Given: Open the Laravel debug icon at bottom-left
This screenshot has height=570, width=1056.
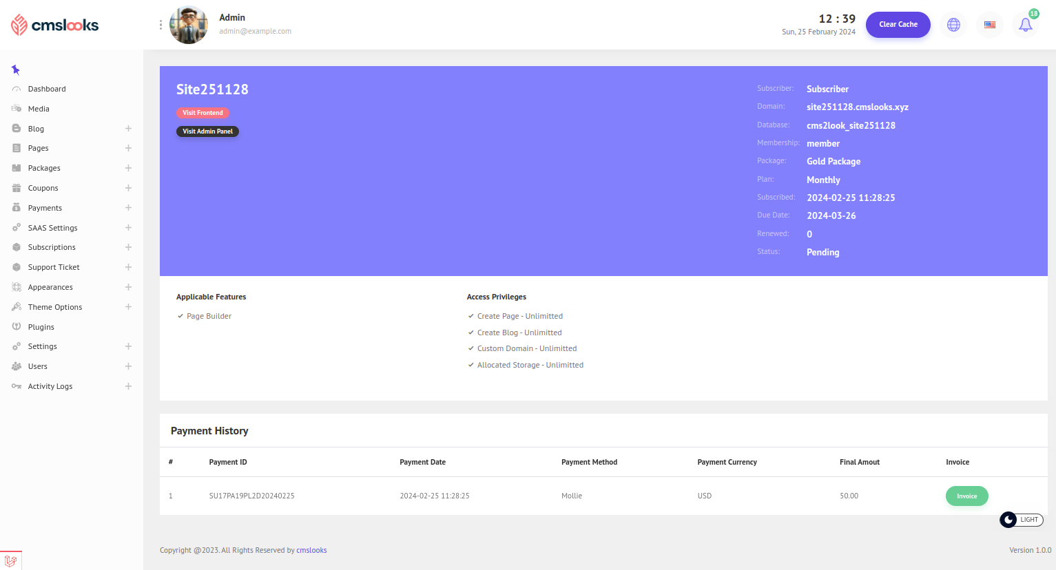Looking at the screenshot, I should [x=10, y=560].
